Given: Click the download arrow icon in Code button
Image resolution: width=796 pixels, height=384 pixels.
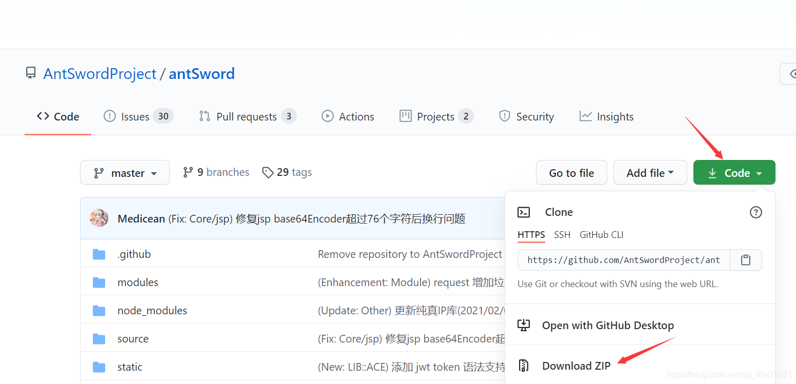Looking at the screenshot, I should coord(712,173).
